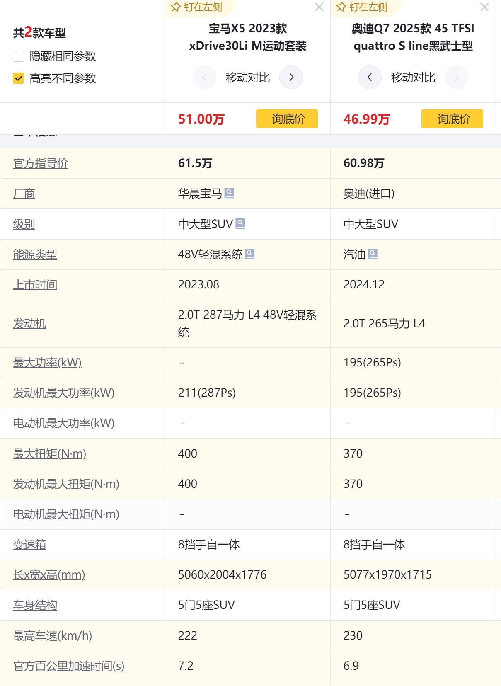Click 移动对比 label under 奥迪Q7
The image size is (501, 686).
click(413, 78)
